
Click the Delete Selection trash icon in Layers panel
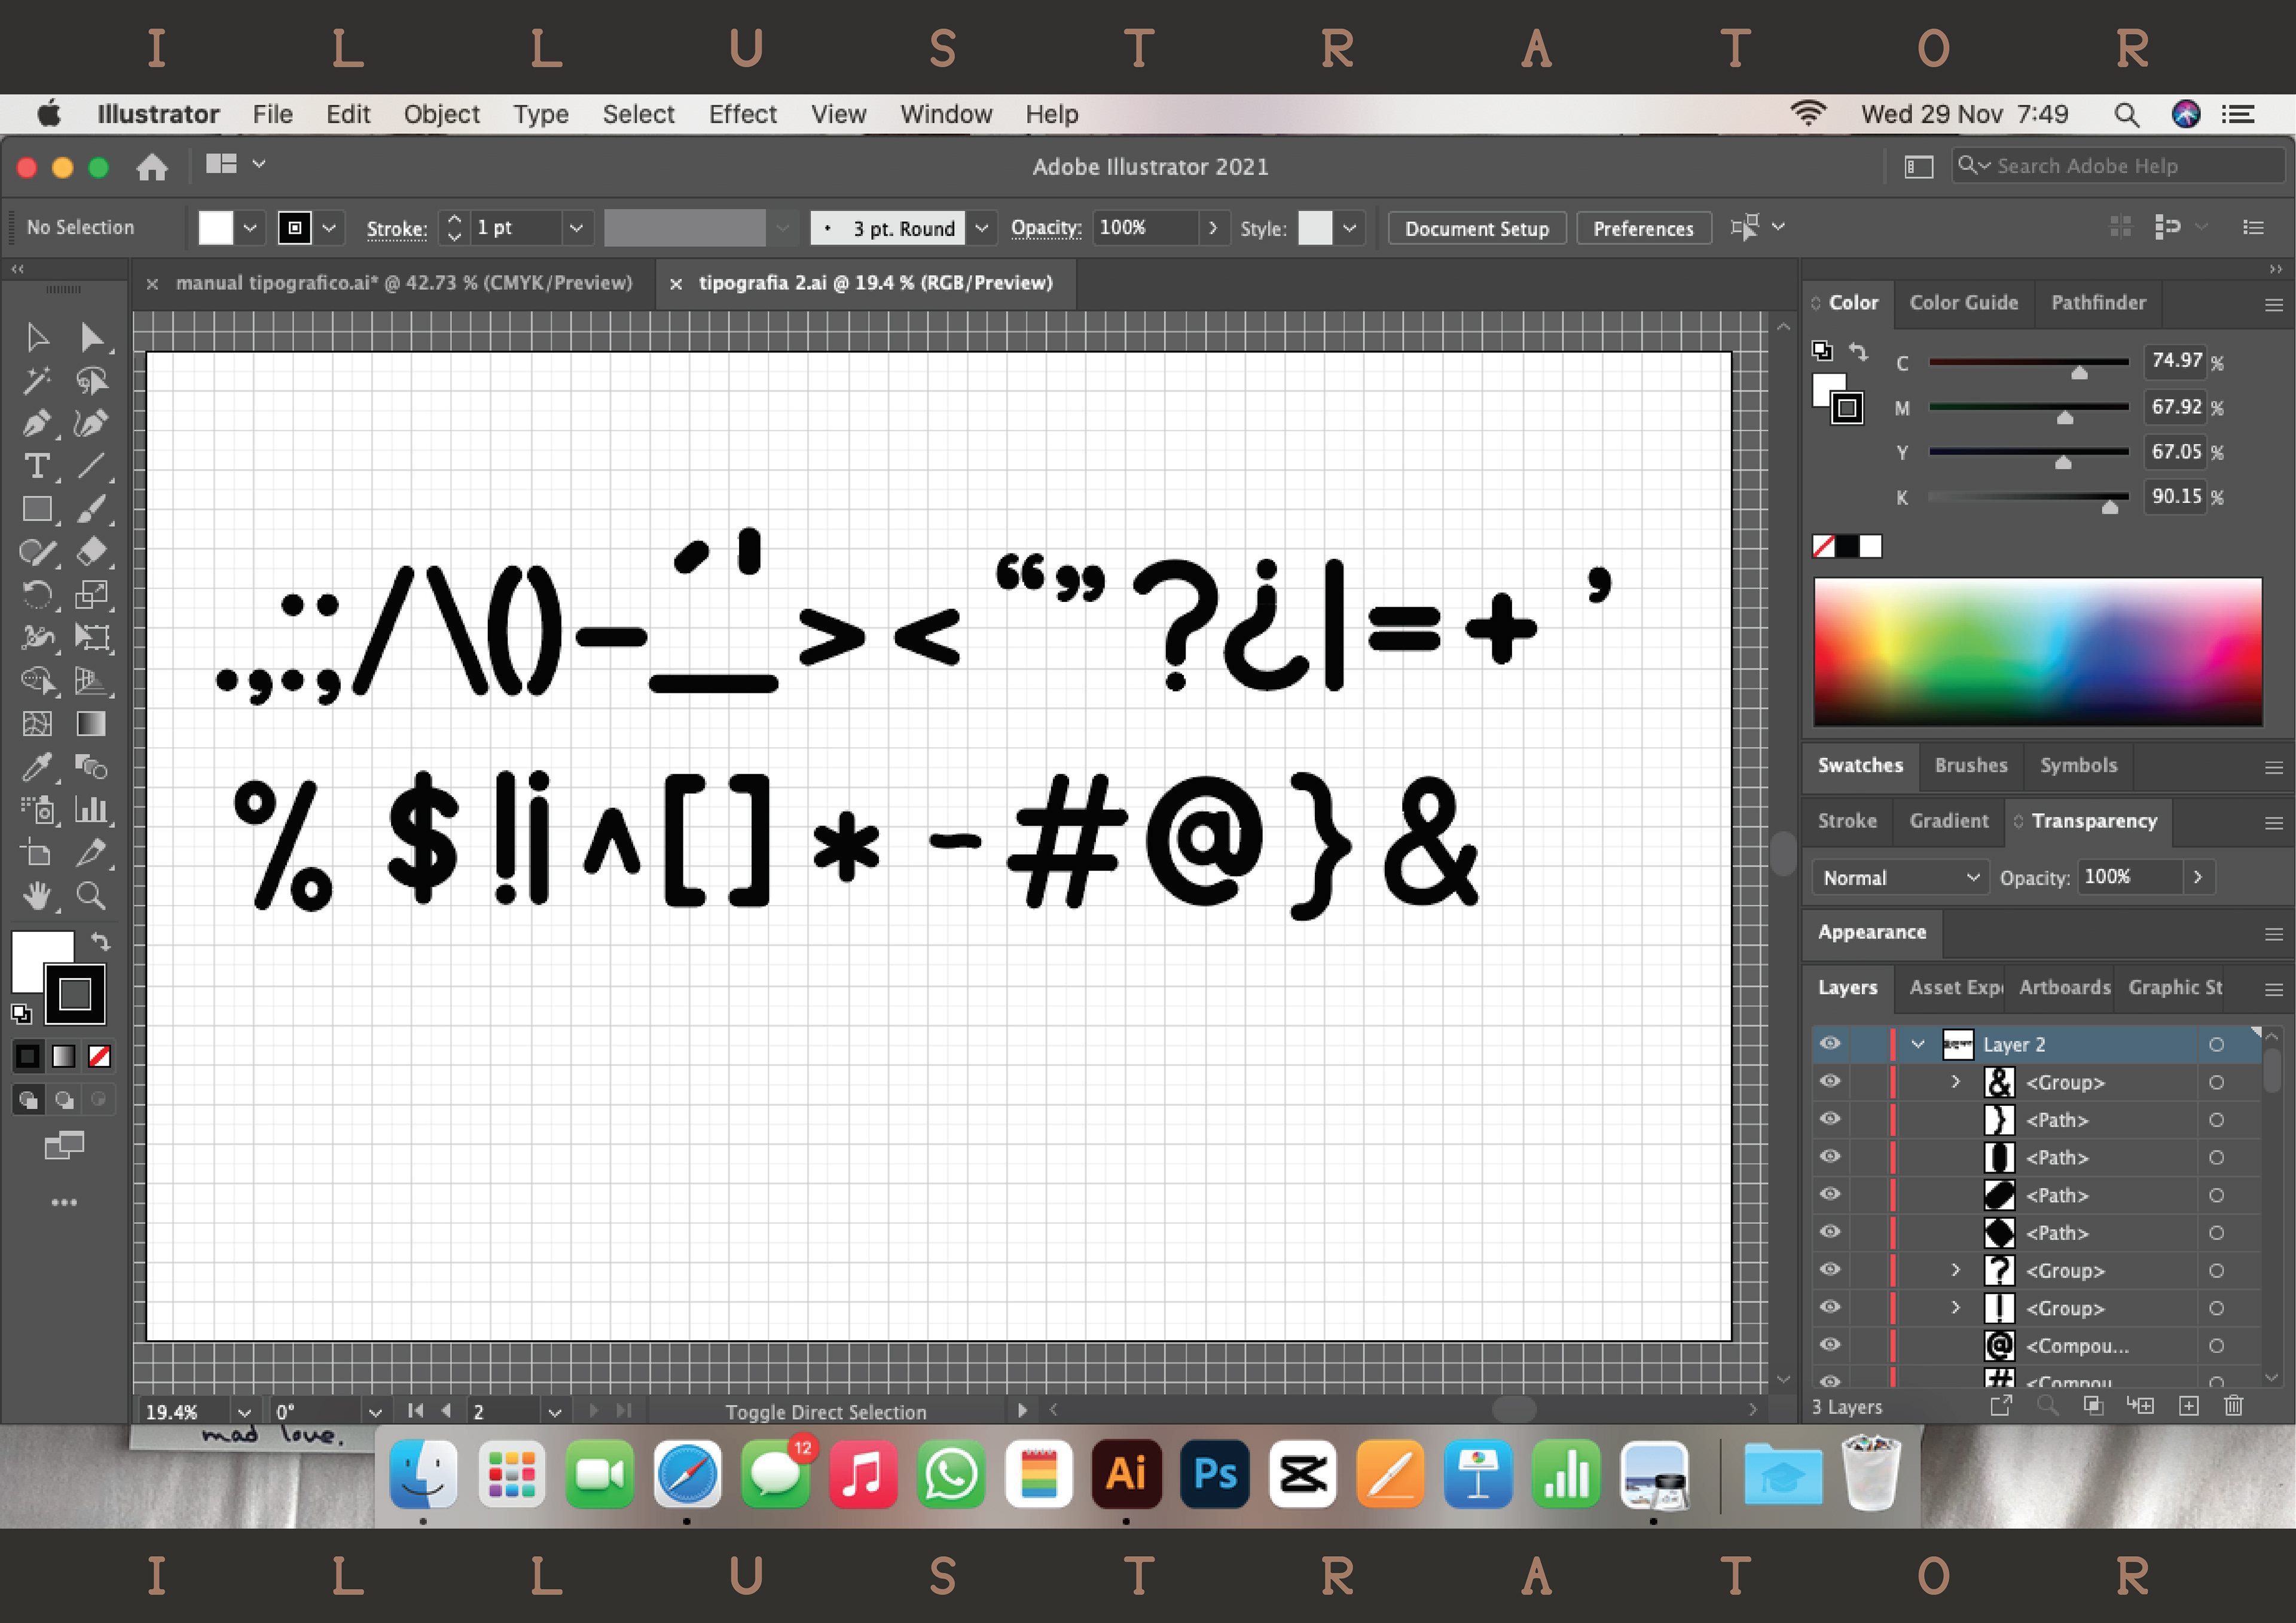[x=2233, y=1406]
